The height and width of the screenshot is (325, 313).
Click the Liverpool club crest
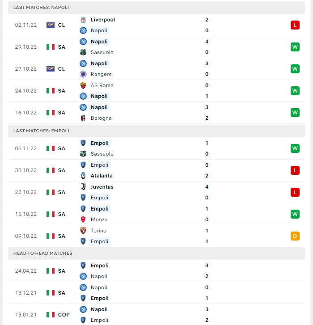click(83, 20)
